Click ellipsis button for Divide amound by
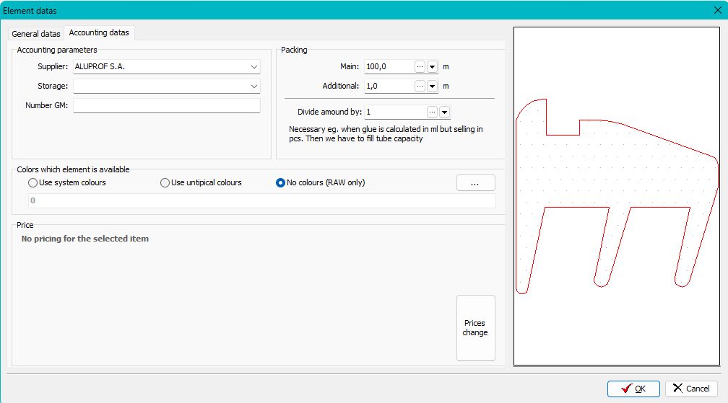 (x=432, y=112)
